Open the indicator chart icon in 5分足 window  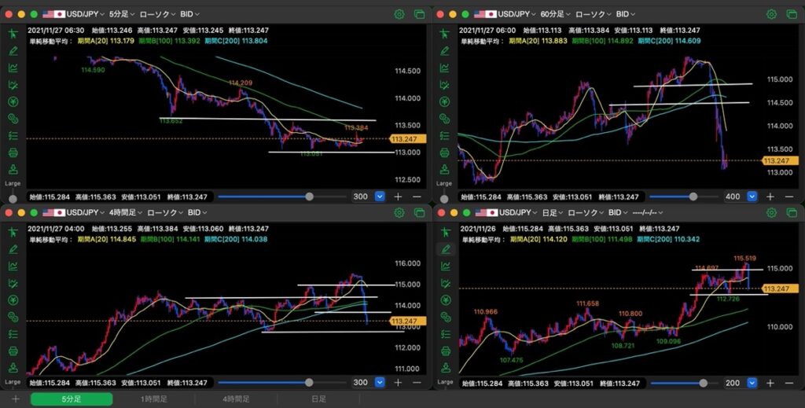[13, 68]
